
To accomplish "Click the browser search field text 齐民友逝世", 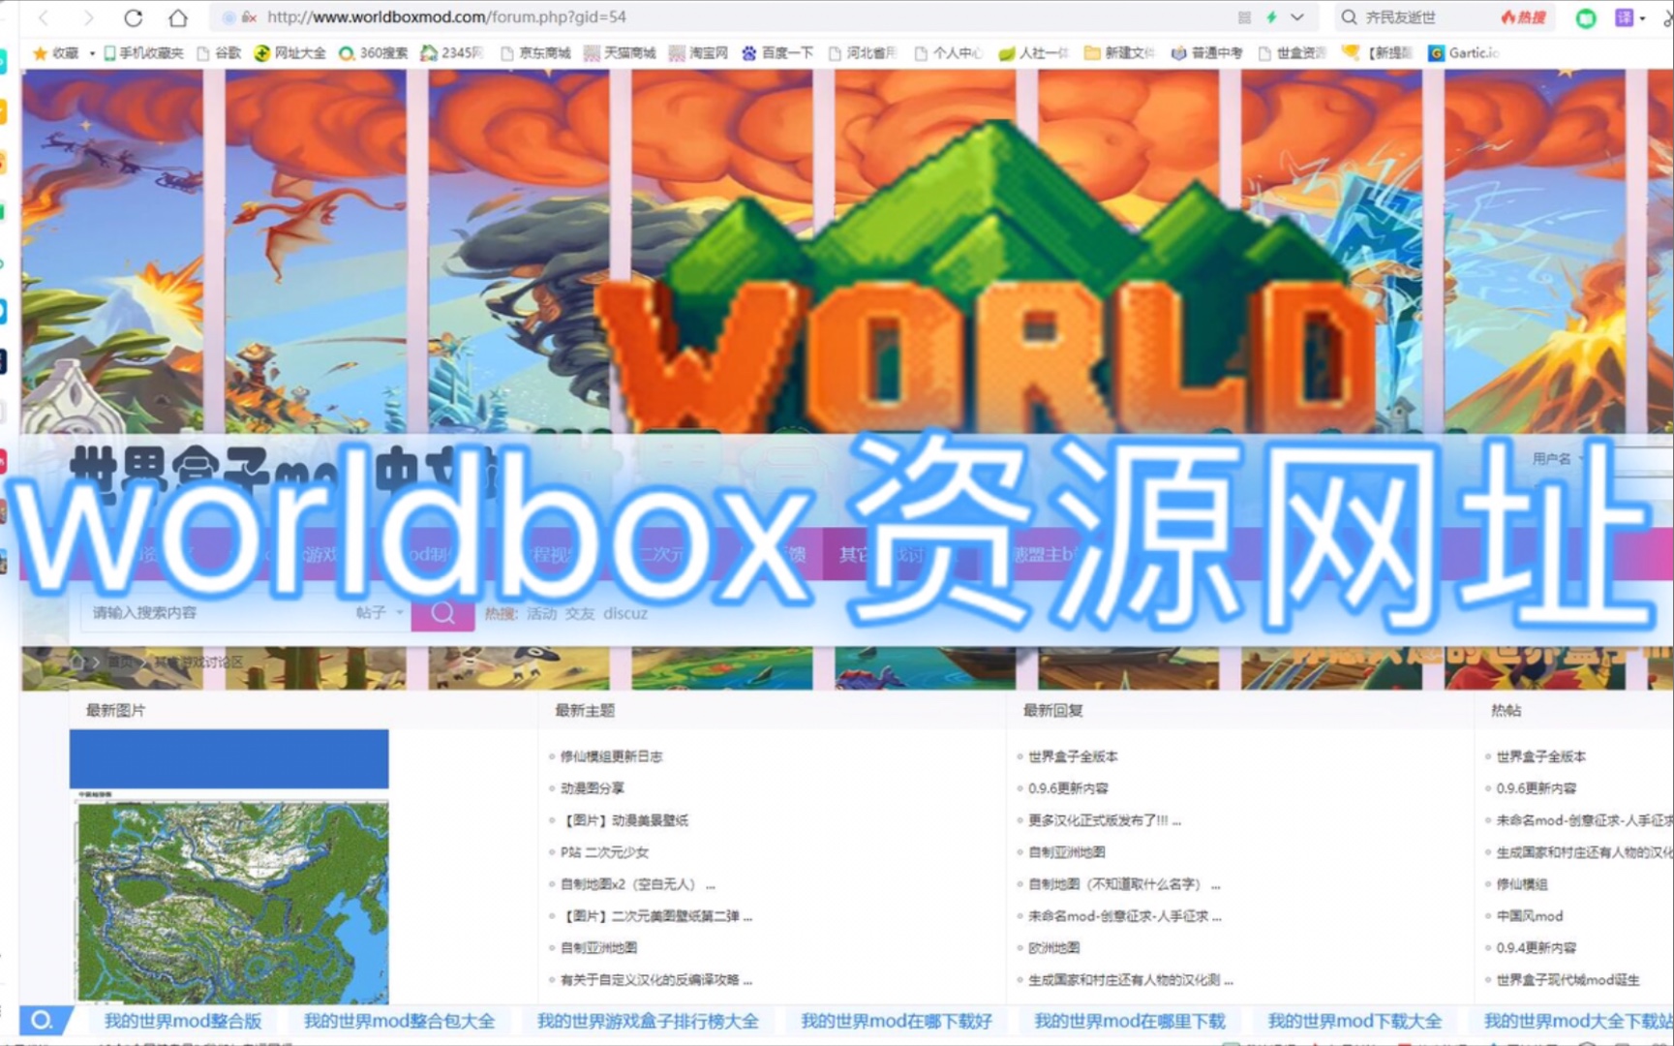I will [1400, 17].
